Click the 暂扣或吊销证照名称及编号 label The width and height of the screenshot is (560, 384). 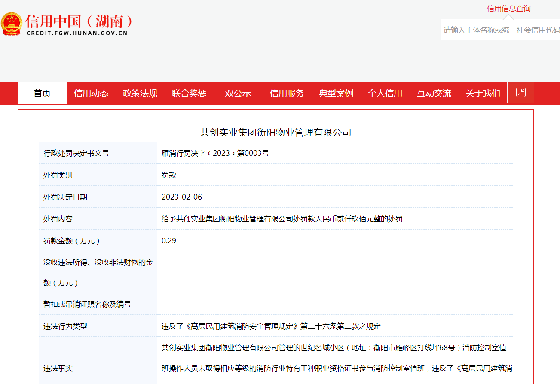tap(87, 304)
